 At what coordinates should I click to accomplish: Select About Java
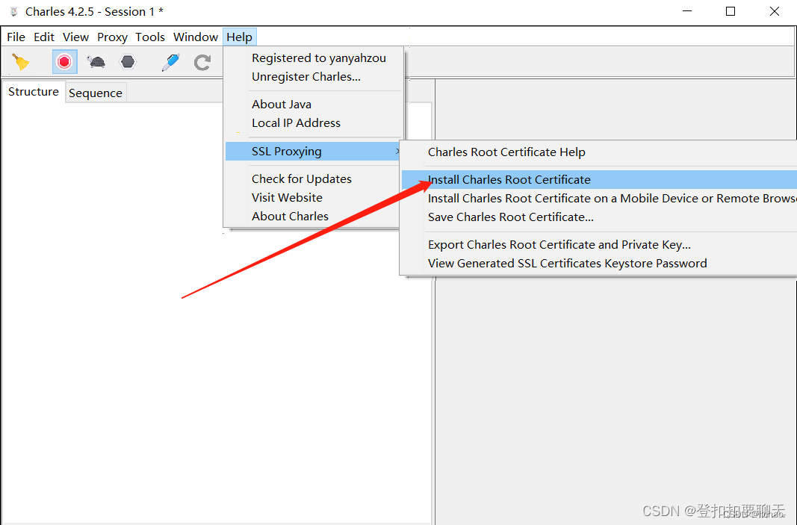[x=314, y=105]
